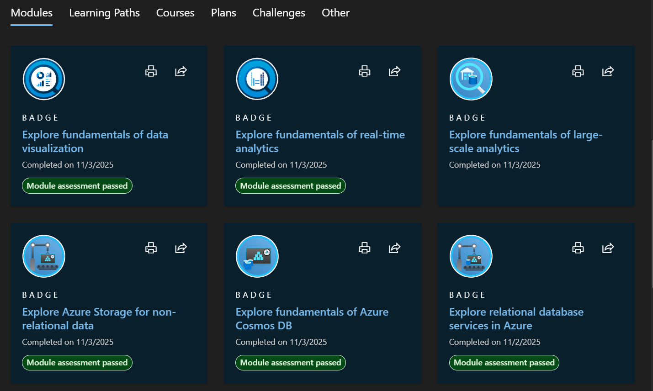This screenshot has width=653, height=391.
Task: Select the Other tab
Action: tap(335, 13)
